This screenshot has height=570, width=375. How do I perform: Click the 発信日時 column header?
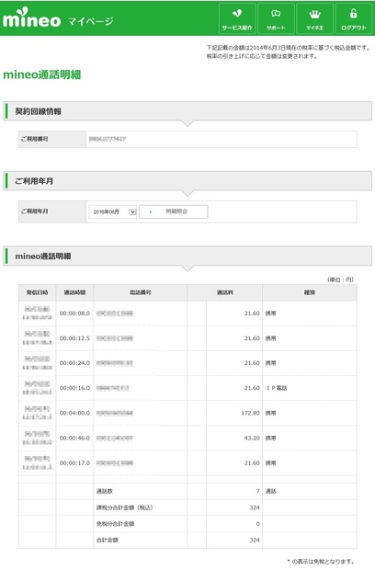pos(37,292)
